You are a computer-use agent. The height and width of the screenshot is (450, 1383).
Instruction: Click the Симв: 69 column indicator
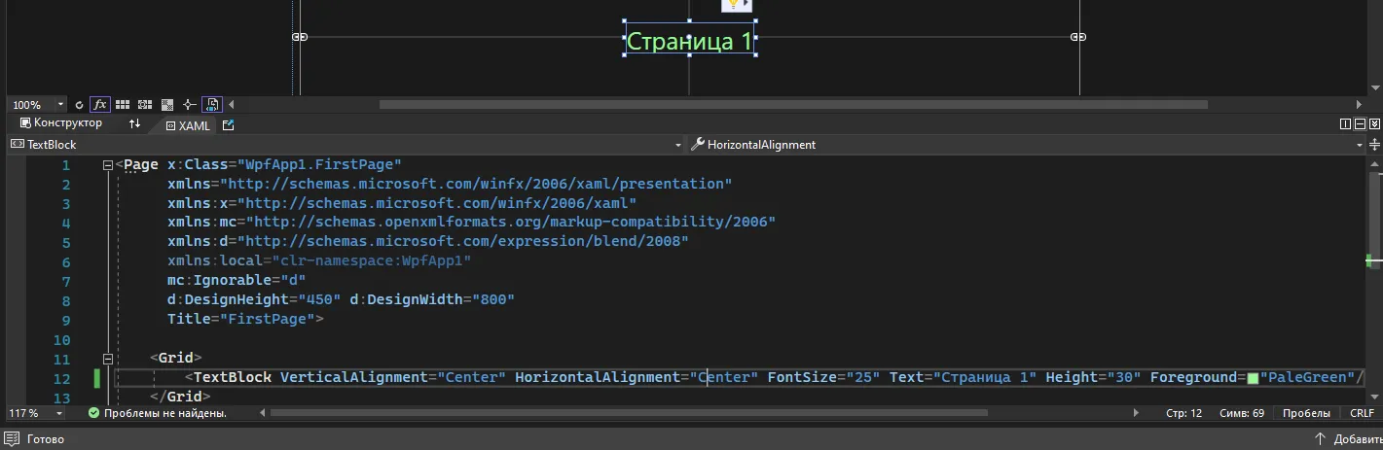(x=1242, y=413)
